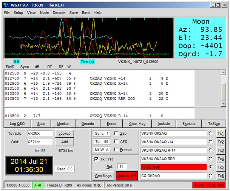The image size is (230, 191).
Task: Click the MinW A control
Action: click(102, 150)
